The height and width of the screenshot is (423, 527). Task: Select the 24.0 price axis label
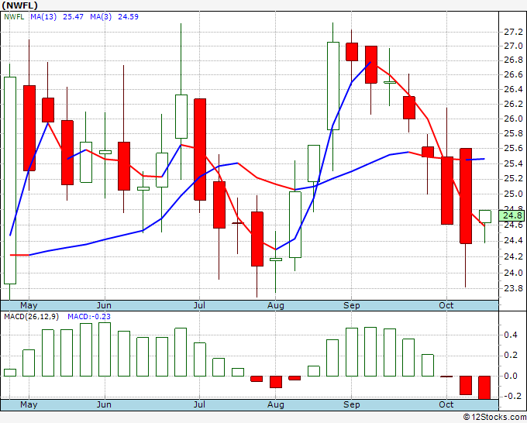513,273
